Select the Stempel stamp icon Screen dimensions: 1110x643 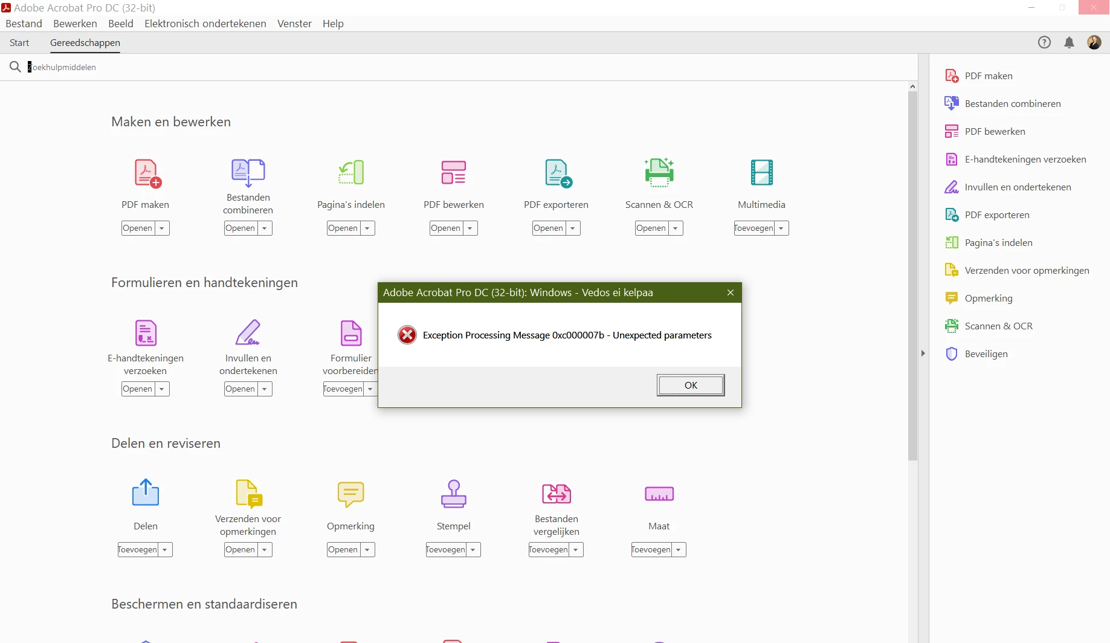click(454, 493)
